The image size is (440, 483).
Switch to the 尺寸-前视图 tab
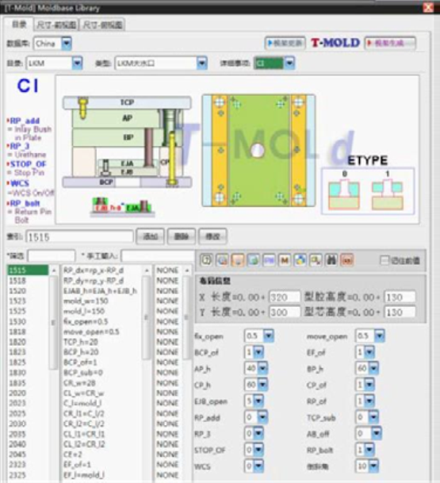[x=56, y=25]
